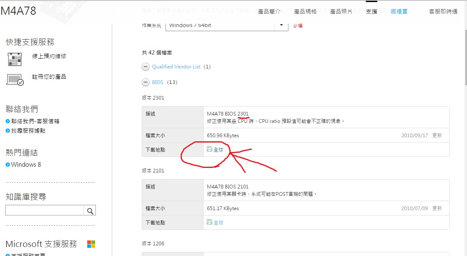Open the operating system dropdown arrow

[281, 25]
